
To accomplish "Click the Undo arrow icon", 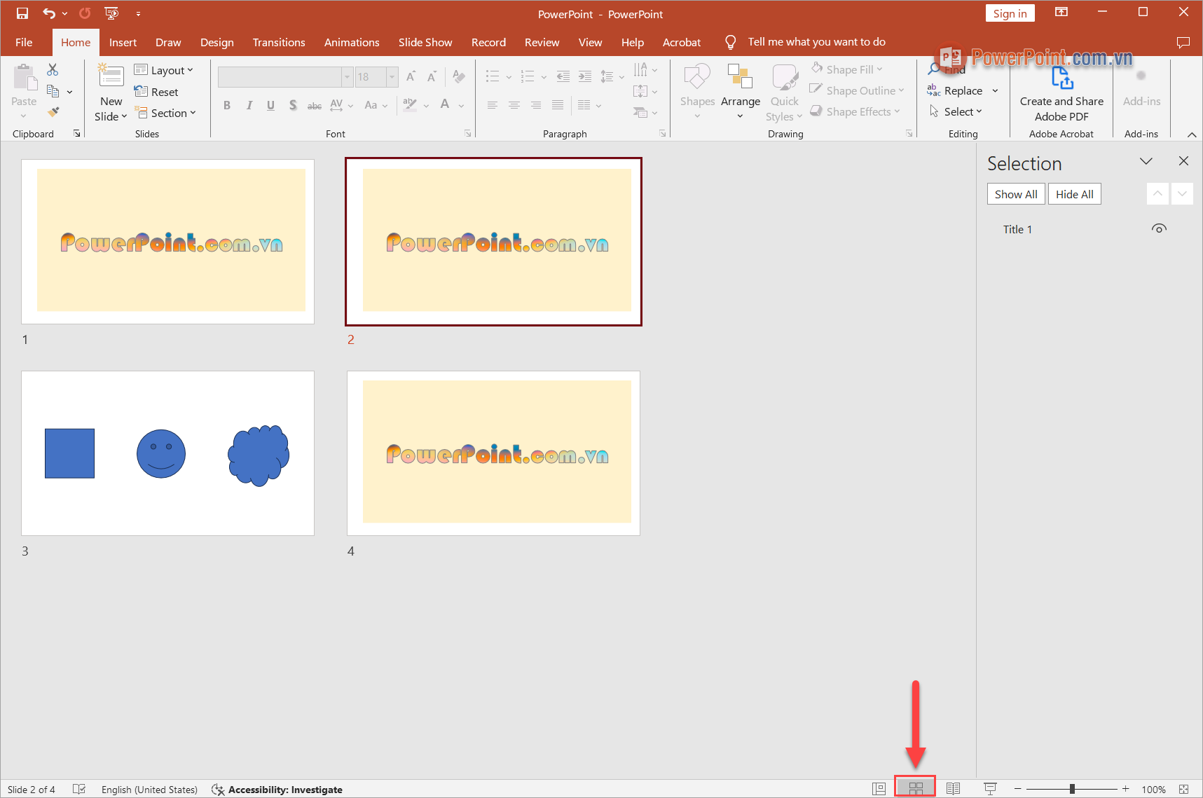I will pyautogui.click(x=48, y=13).
